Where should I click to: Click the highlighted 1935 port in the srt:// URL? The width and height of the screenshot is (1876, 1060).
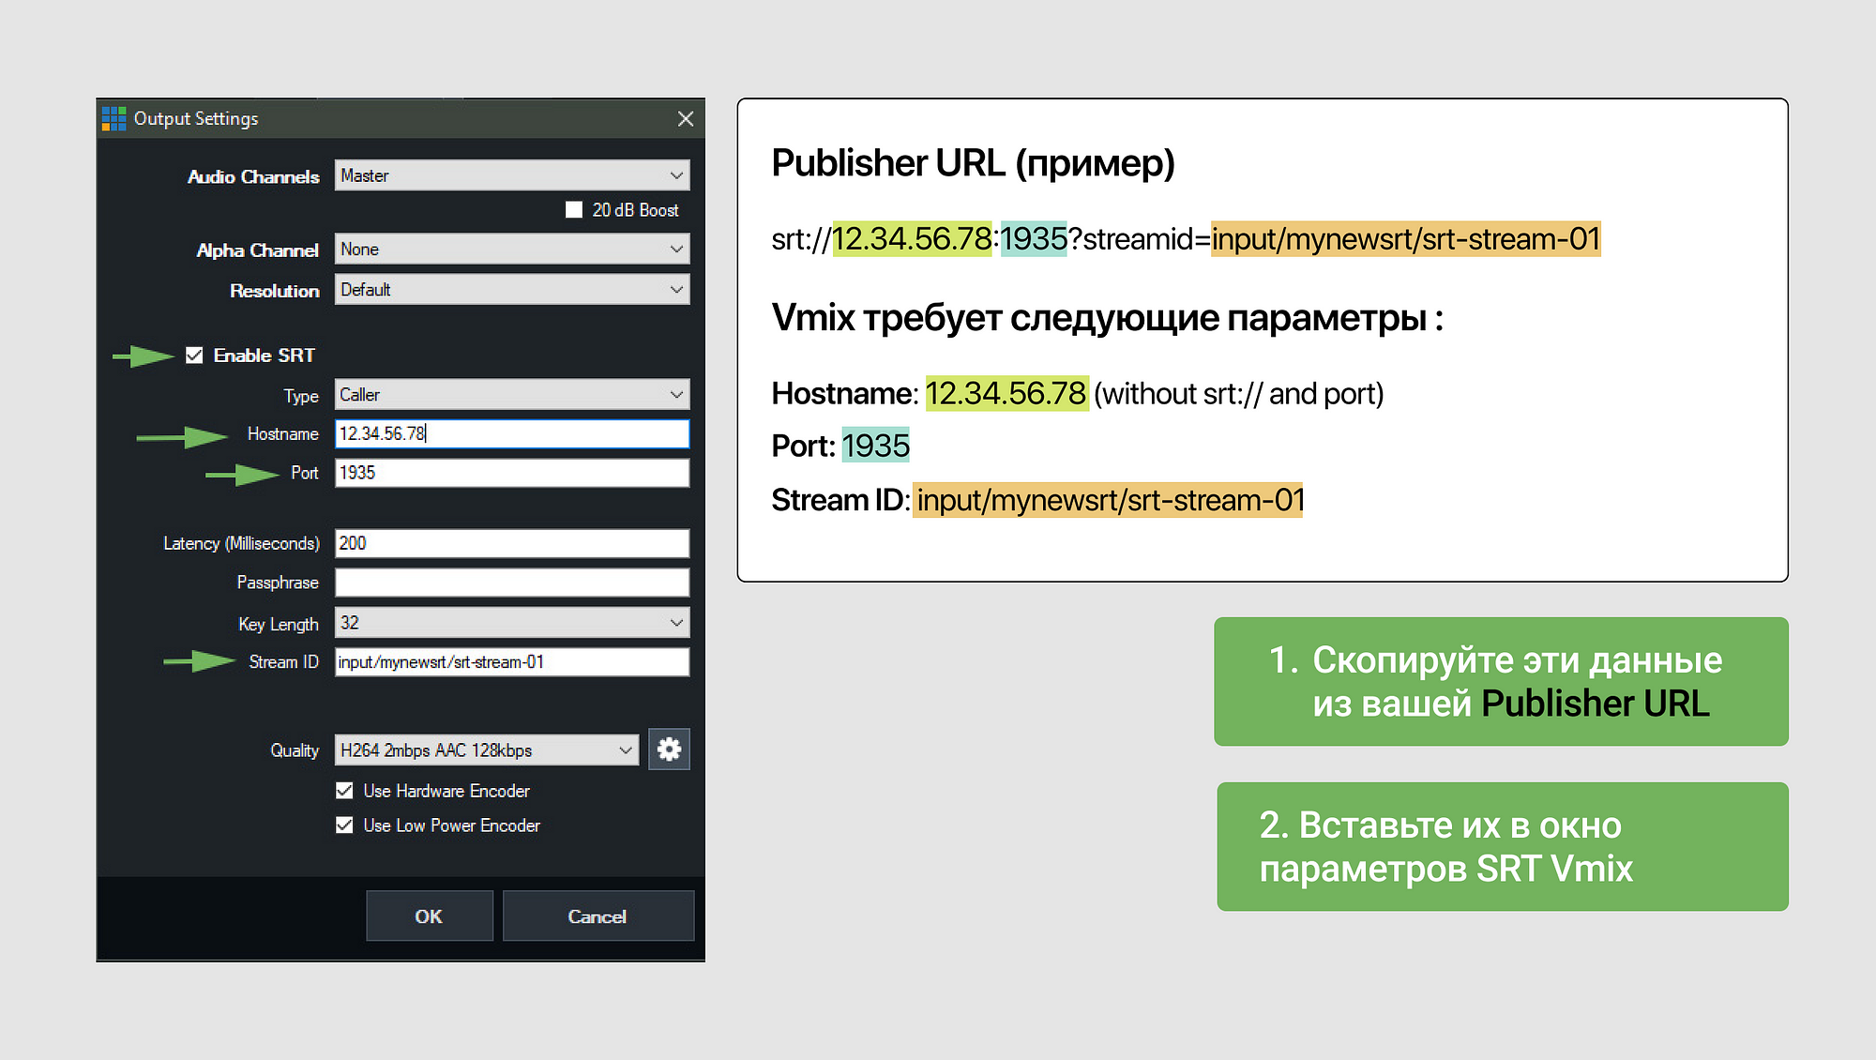[x=1034, y=239]
